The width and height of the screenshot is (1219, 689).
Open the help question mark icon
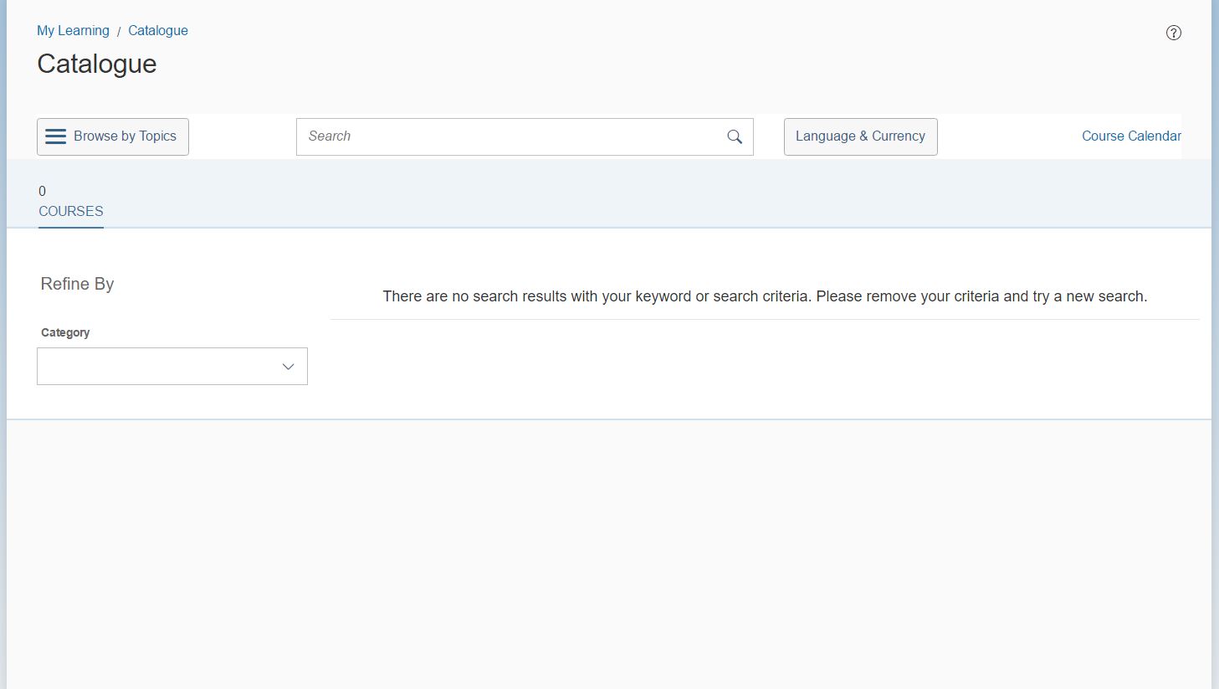pyautogui.click(x=1174, y=33)
